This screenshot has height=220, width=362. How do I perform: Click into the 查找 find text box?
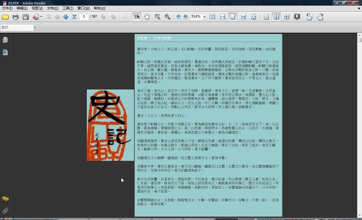(17, 28)
